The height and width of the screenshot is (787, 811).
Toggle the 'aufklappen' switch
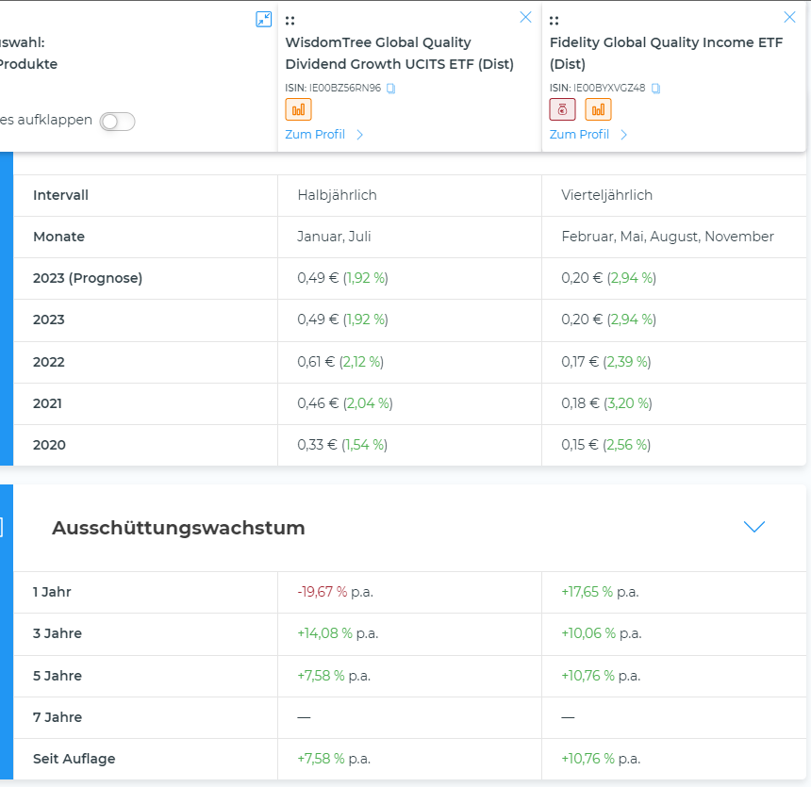[x=118, y=121]
